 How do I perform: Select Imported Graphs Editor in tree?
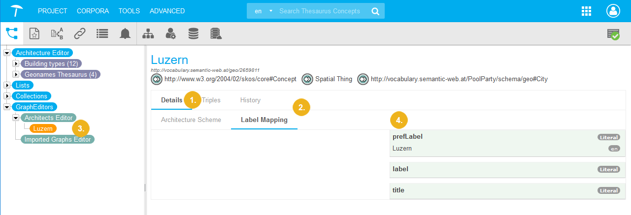[59, 139]
